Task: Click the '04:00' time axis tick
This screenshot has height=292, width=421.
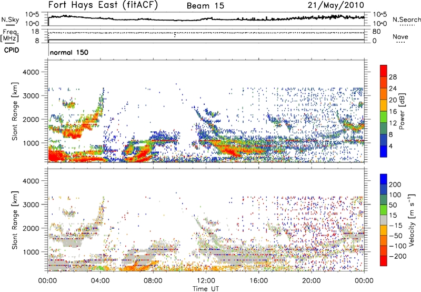Action: click(x=101, y=281)
